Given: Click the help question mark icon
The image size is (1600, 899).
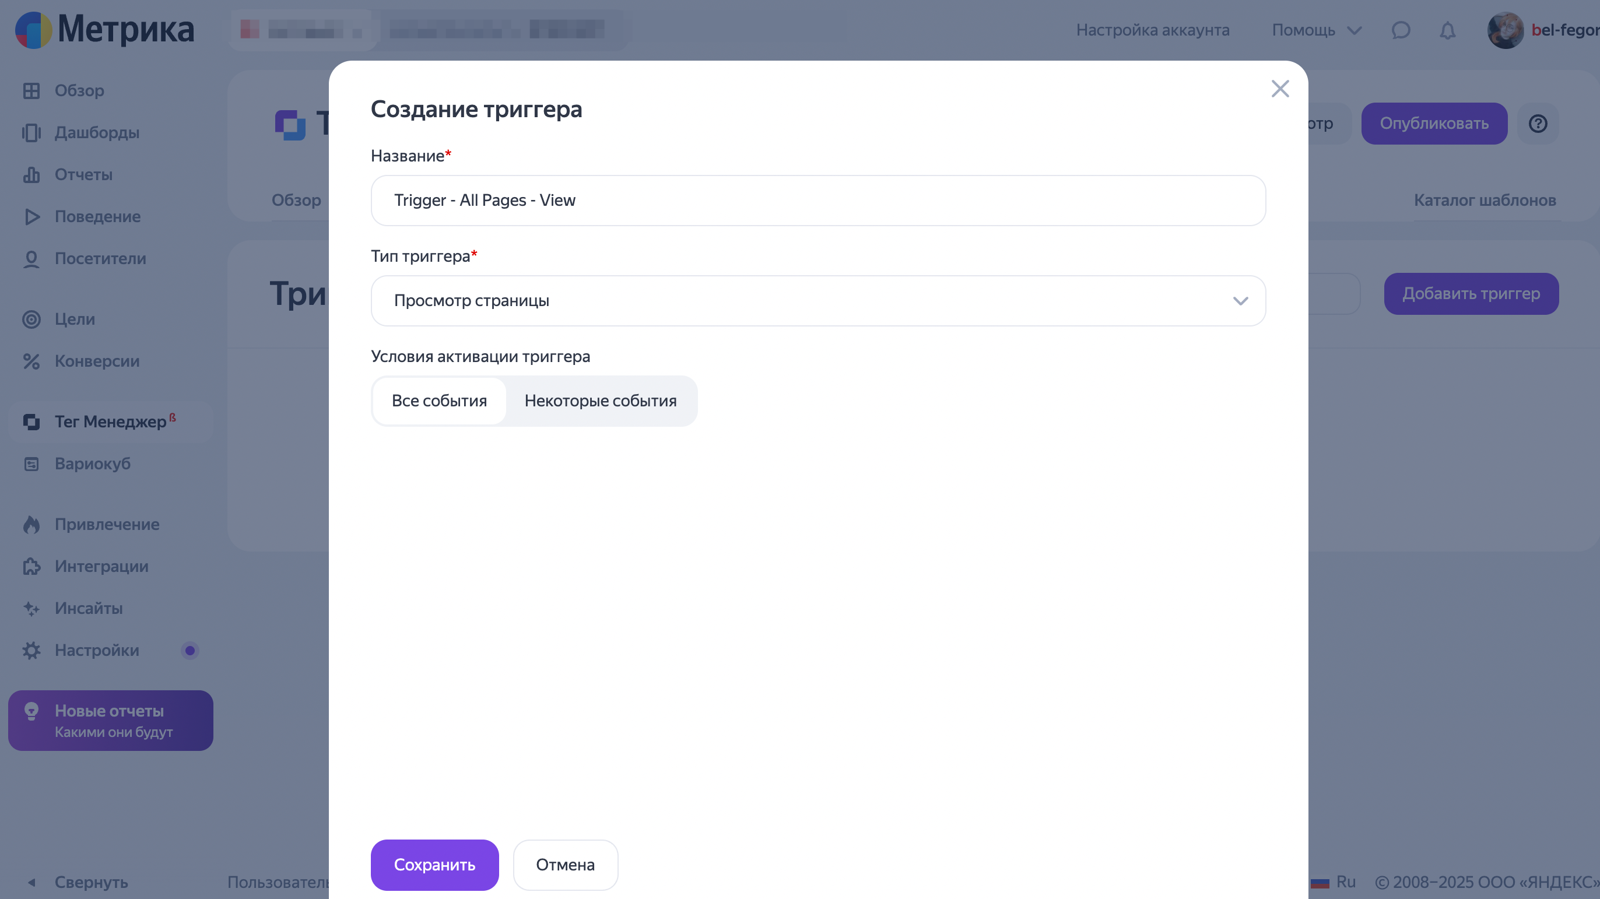Looking at the screenshot, I should pos(1537,124).
